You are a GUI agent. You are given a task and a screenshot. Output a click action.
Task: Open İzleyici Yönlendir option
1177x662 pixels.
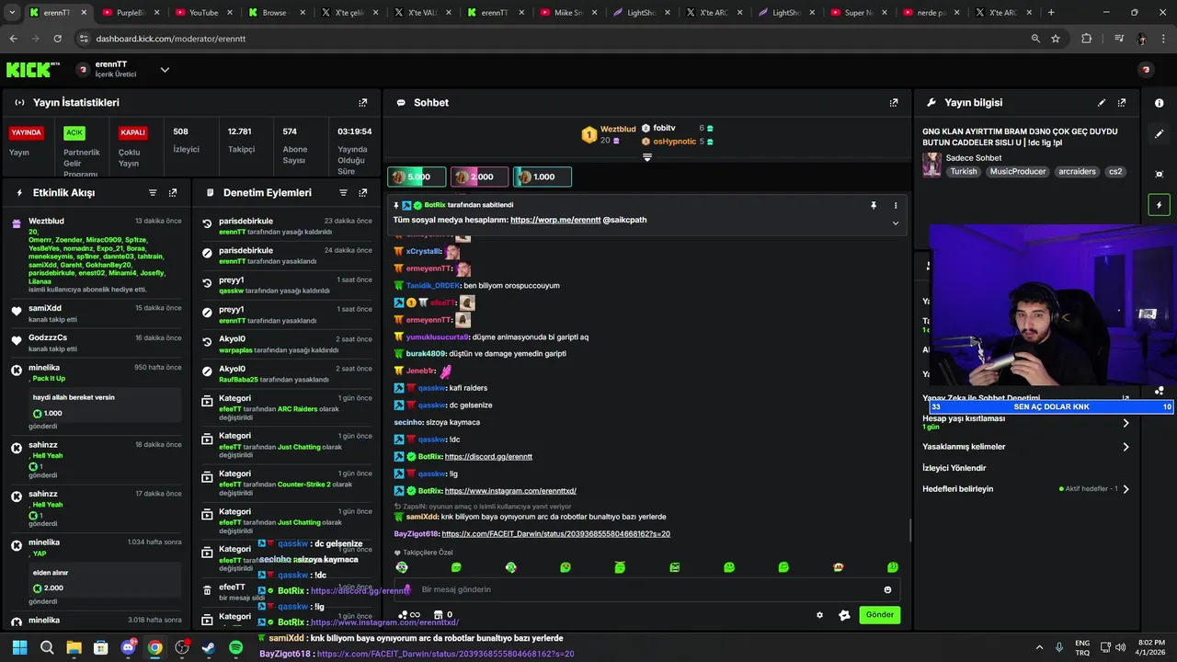tap(954, 468)
